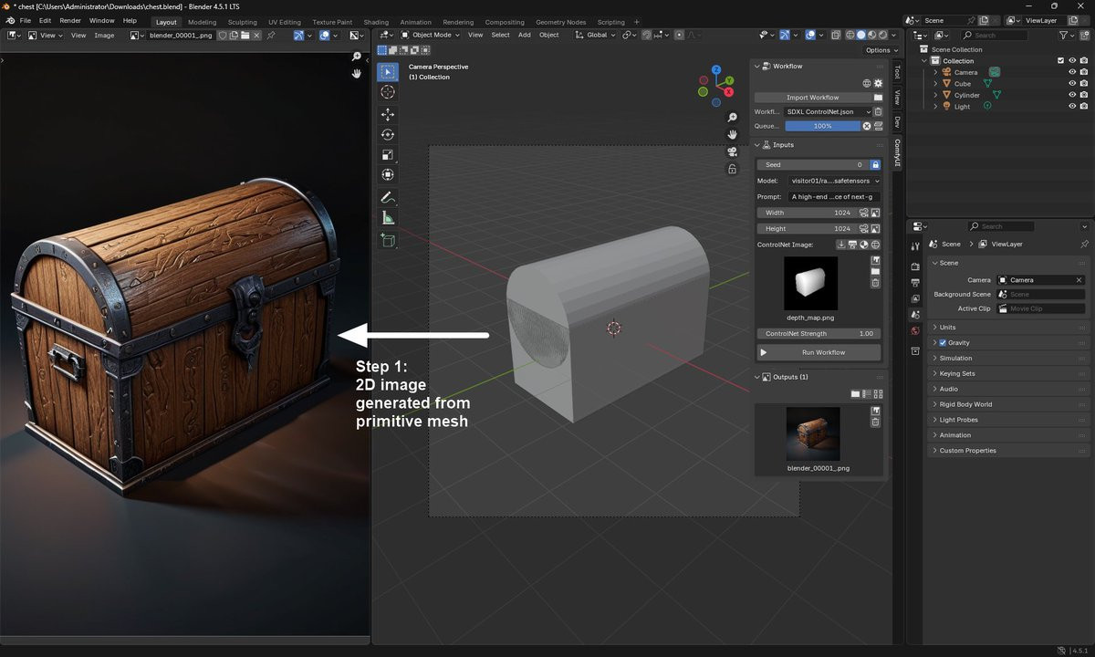Click the viewport pan hand icon
Image resolution: width=1095 pixels, height=657 pixels.
[x=732, y=134]
